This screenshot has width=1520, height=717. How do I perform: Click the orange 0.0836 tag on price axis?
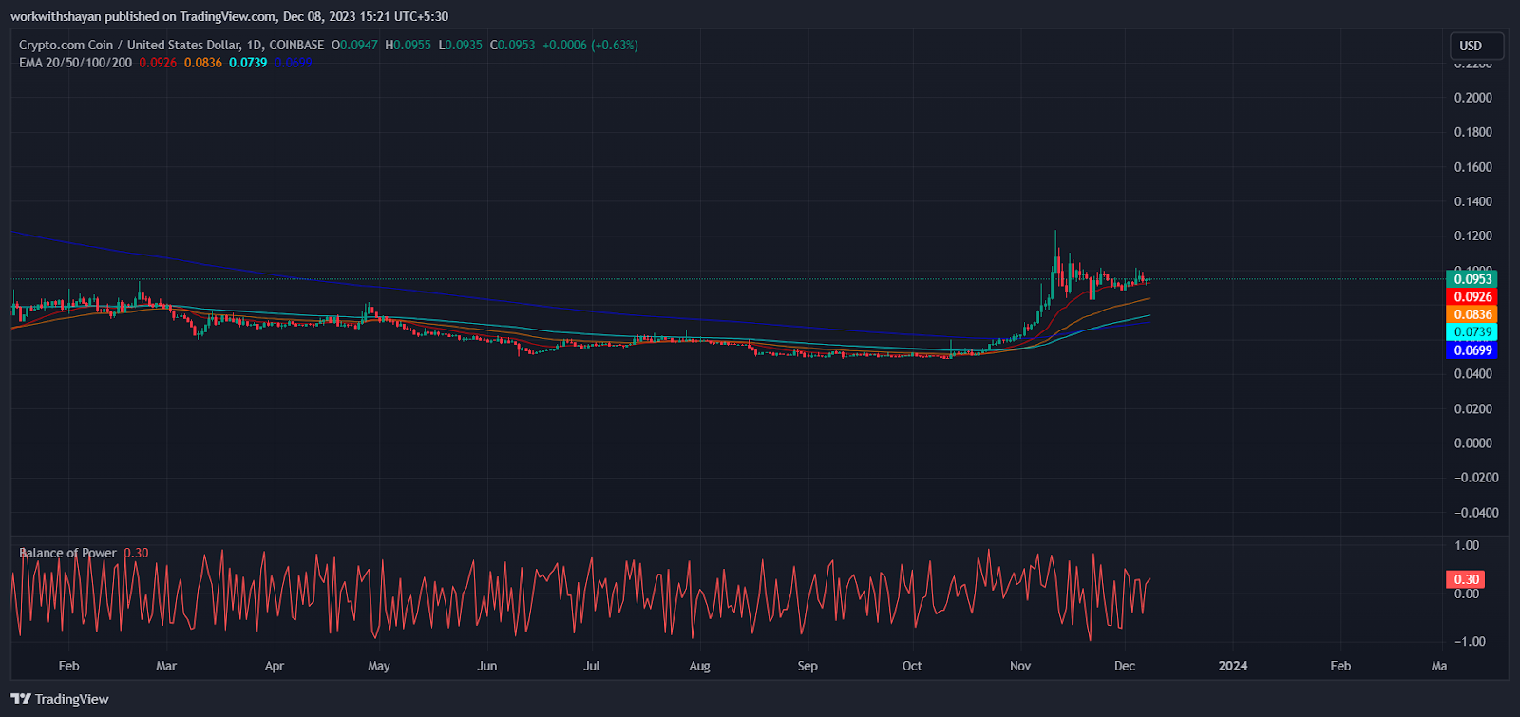pyautogui.click(x=1472, y=314)
